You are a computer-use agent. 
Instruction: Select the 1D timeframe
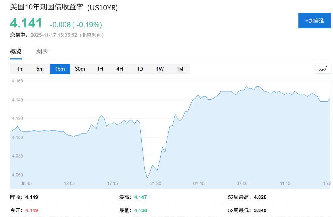[140, 69]
